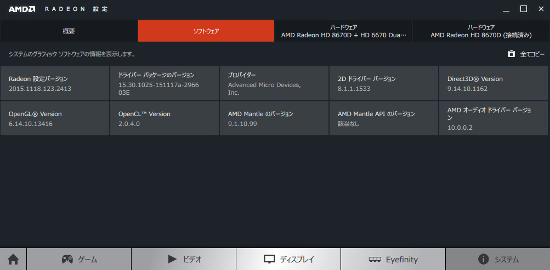Select the Direct3D® Version tile

point(494,83)
